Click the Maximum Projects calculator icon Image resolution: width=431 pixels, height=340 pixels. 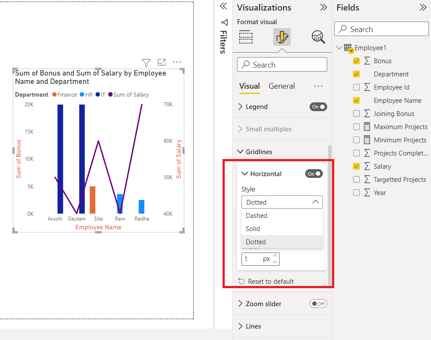click(x=367, y=127)
